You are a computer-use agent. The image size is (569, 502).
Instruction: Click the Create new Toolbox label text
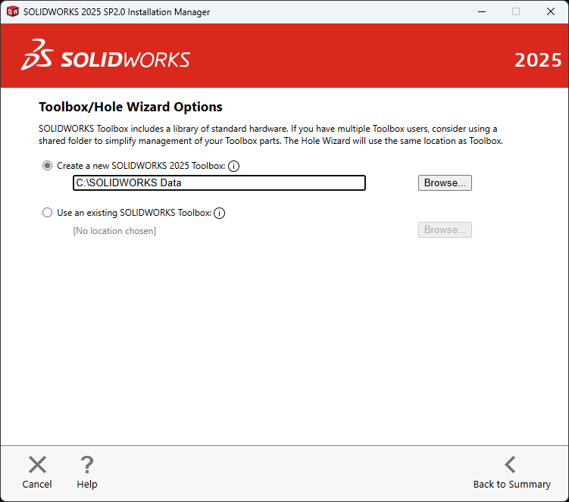[x=141, y=166]
